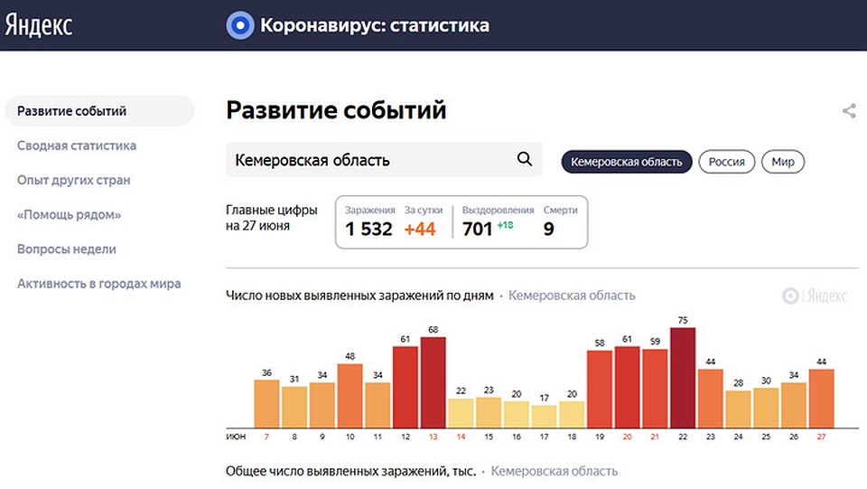
Task: Click the axis date label 14
Action: click(461, 437)
